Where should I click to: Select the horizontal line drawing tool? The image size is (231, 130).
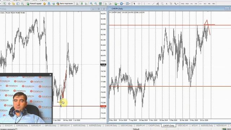[149, 4]
